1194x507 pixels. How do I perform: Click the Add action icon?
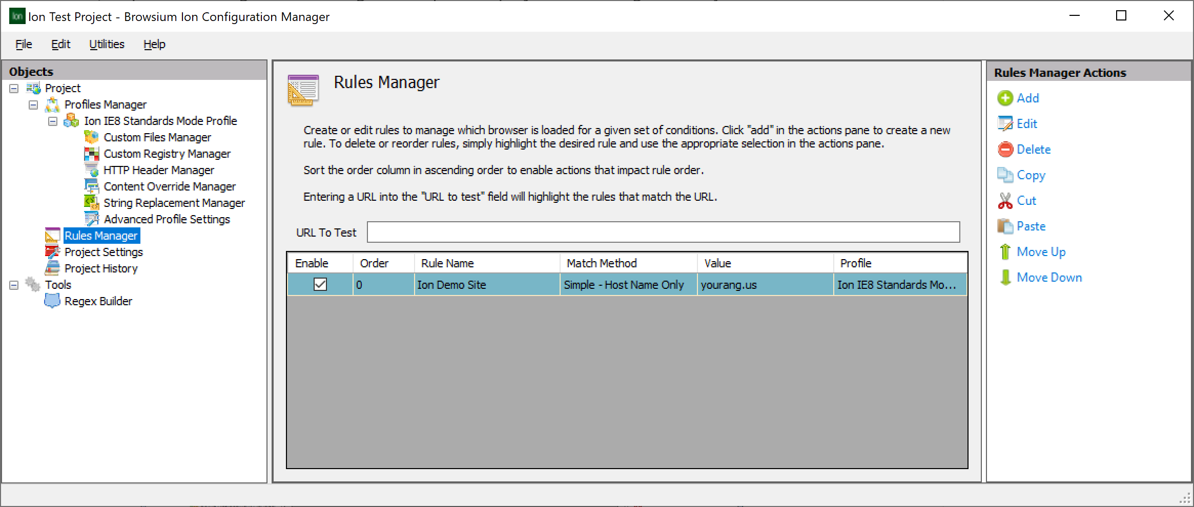coord(1006,98)
